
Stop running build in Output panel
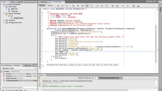click(39, 83)
